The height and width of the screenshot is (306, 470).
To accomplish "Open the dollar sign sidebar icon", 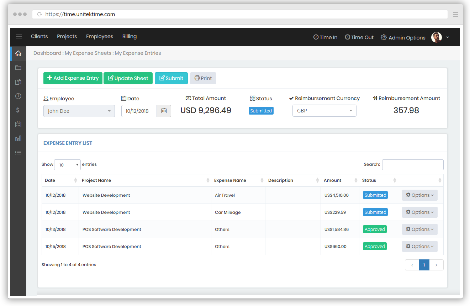I will pyautogui.click(x=18, y=110).
